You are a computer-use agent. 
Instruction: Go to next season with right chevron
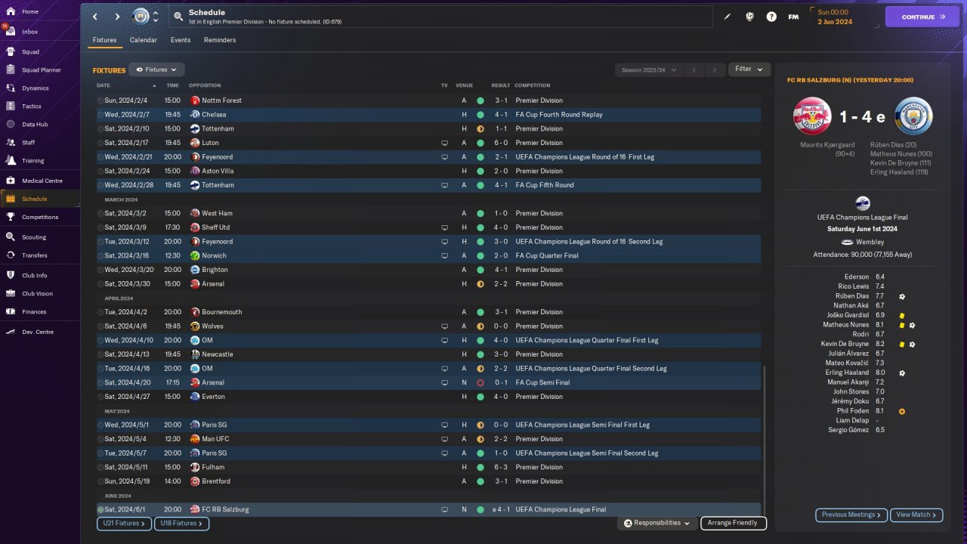point(715,70)
